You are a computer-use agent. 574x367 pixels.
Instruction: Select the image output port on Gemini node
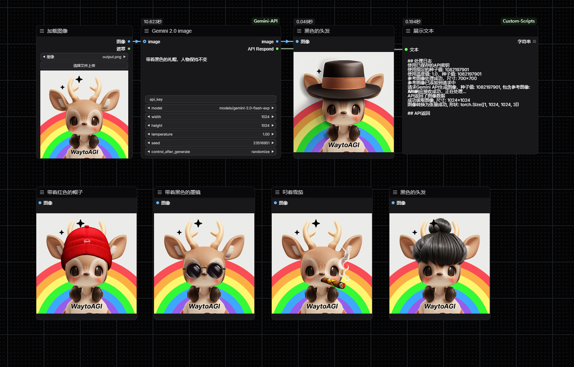tap(277, 41)
